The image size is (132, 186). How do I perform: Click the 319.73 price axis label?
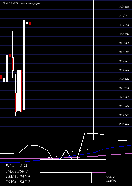[124, 88]
